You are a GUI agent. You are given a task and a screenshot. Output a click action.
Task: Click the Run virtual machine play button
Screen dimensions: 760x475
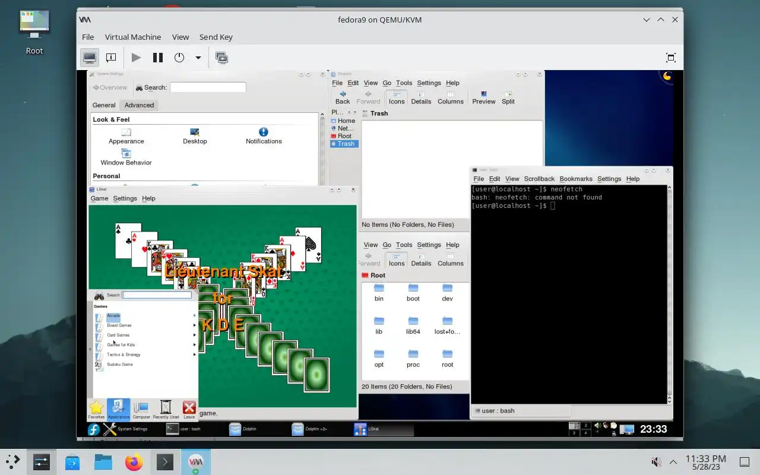tap(136, 58)
